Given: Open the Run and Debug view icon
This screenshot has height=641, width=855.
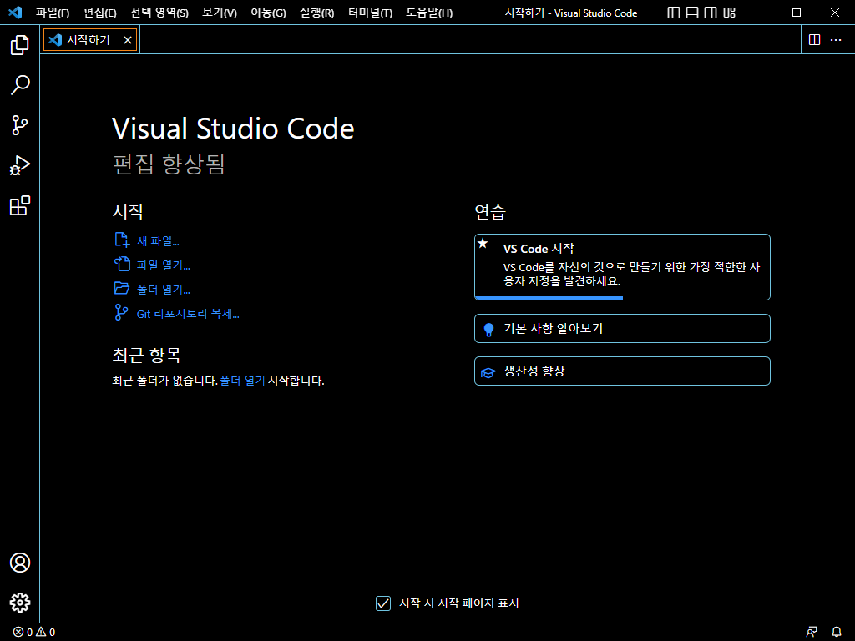Looking at the screenshot, I should point(20,165).
